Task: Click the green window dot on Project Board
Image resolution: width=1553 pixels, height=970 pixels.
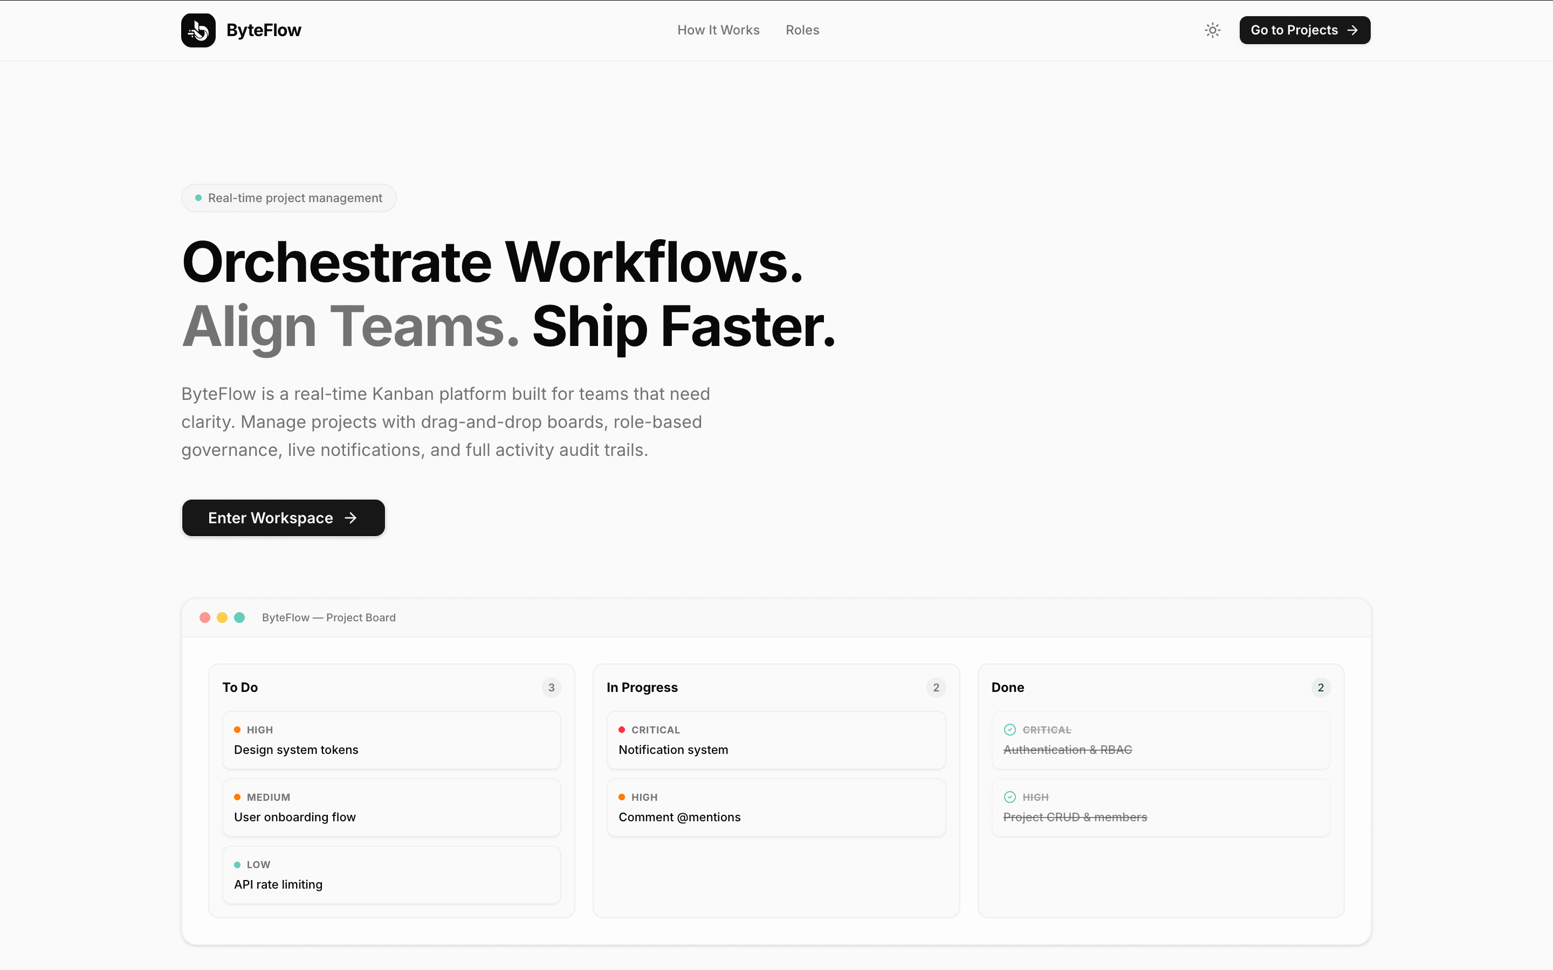Action: (239, 617)
